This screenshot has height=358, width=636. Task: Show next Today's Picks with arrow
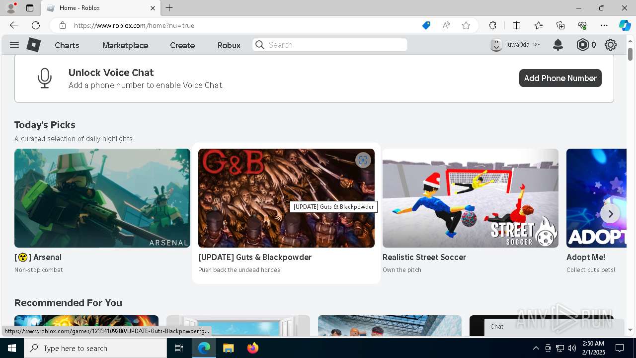pos(610,214)
